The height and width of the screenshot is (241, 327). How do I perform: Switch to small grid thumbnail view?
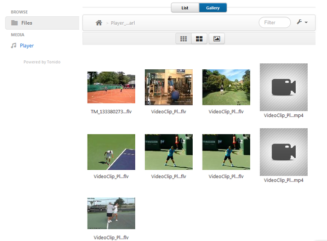coord(184,39)
